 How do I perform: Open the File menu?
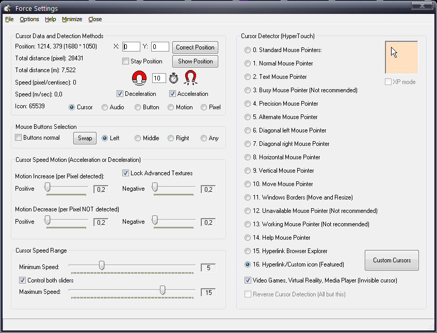click(9, 19)
